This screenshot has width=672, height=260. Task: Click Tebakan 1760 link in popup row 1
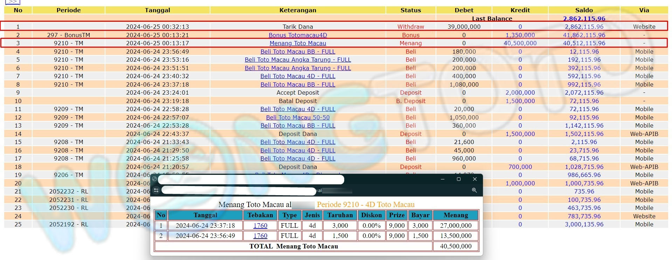pos(260,226)
